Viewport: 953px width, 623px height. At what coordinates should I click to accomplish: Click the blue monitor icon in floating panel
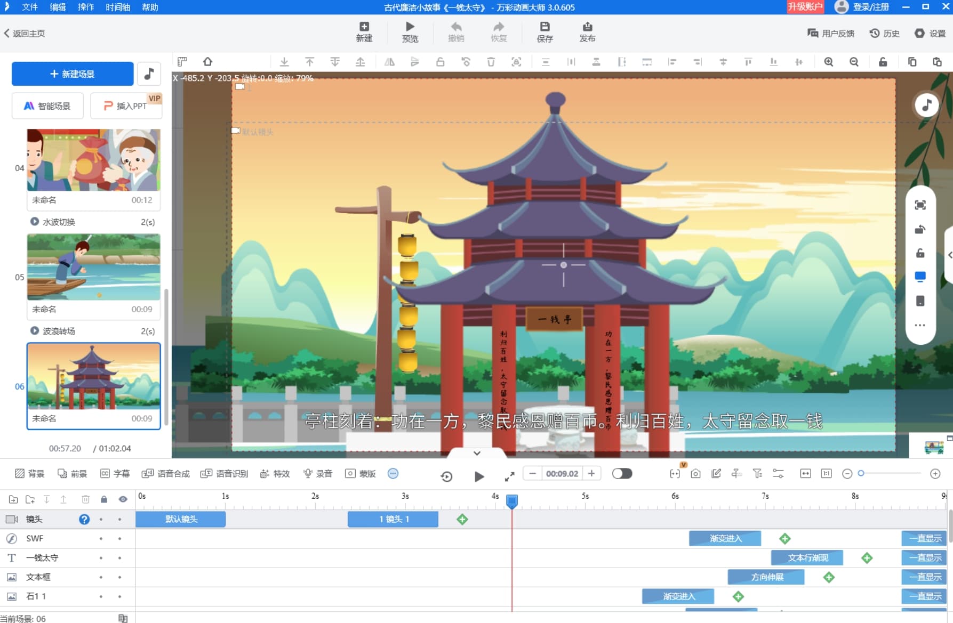(920, 277)
